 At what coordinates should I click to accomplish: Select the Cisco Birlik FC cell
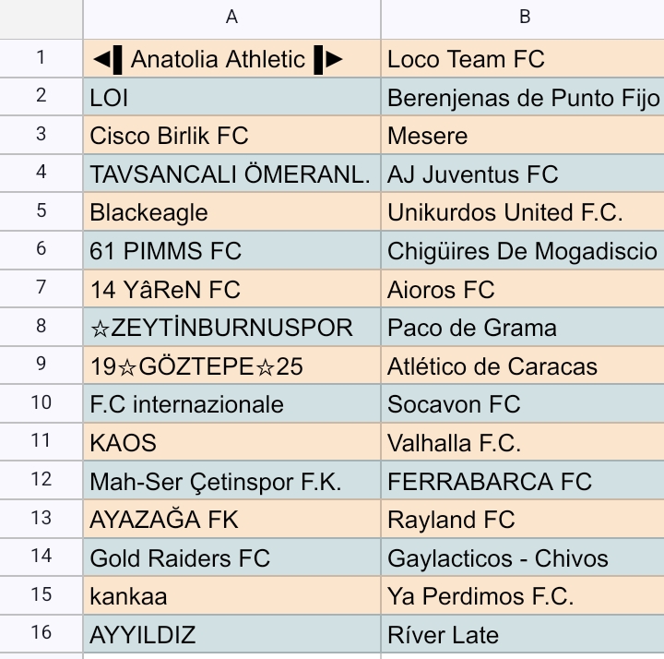pyautogui.click(x=232, y=135)
